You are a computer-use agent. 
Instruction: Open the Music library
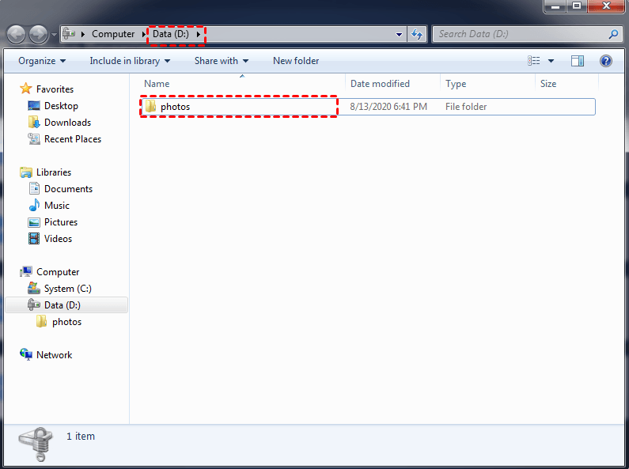tap(56, 206)
